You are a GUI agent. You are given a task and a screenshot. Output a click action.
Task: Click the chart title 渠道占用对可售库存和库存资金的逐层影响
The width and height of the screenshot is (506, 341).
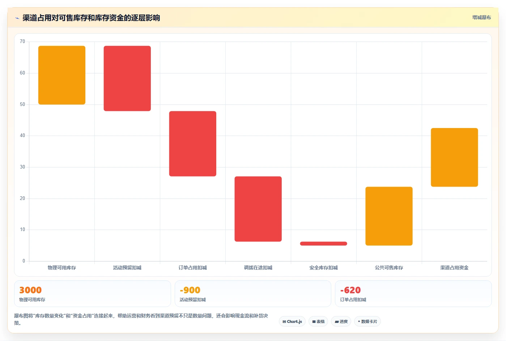click(91, 18)
